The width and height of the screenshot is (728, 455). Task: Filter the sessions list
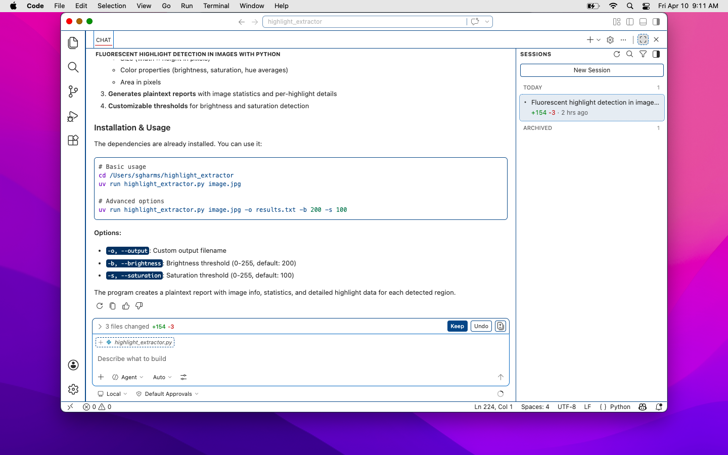(x=643, y=54)
